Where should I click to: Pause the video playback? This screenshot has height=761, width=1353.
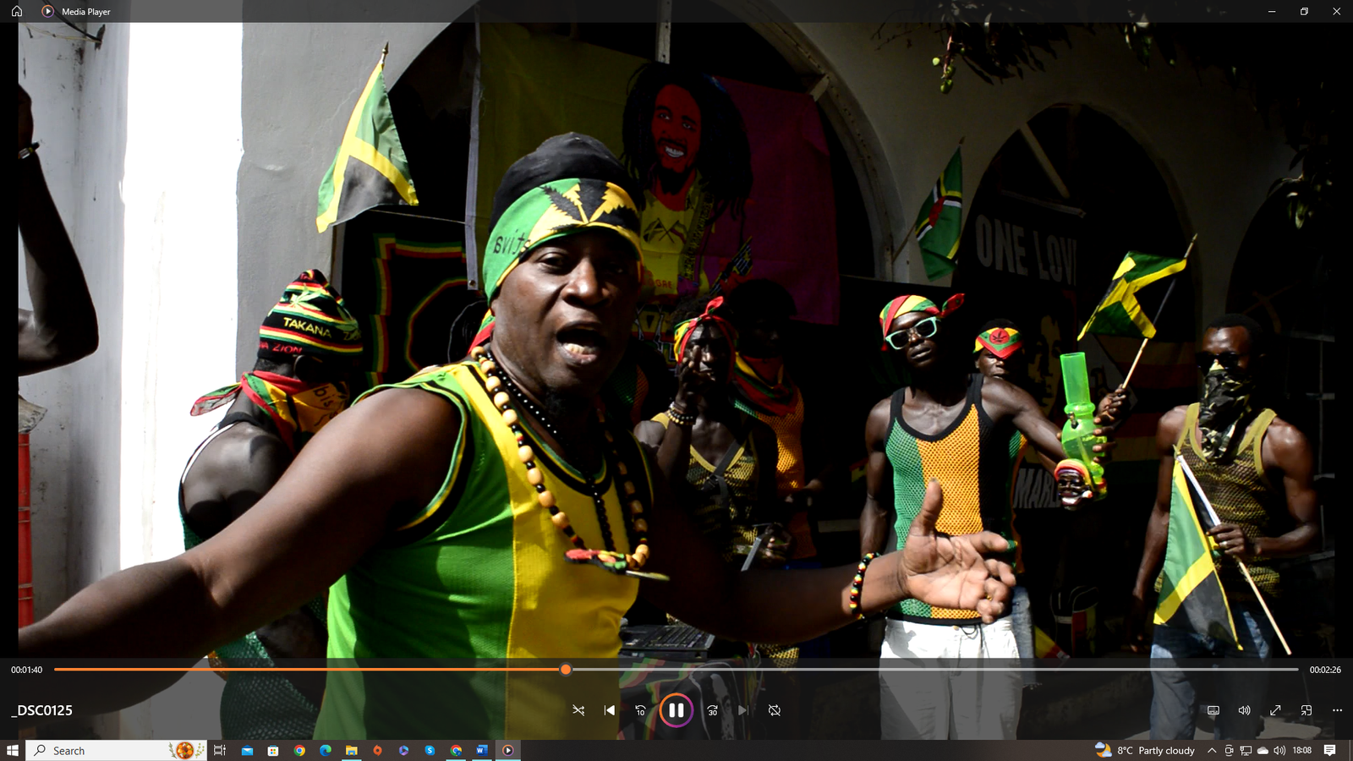(x=676, y=710)
